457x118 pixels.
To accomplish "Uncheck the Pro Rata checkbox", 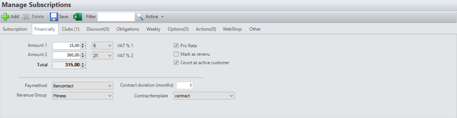I will click(x=176, y=46).
